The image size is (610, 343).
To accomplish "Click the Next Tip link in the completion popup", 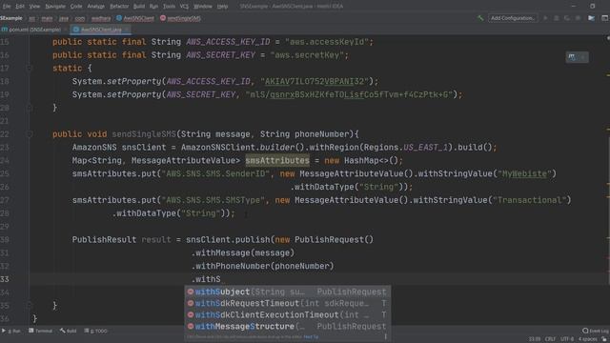I will (311, 336).
